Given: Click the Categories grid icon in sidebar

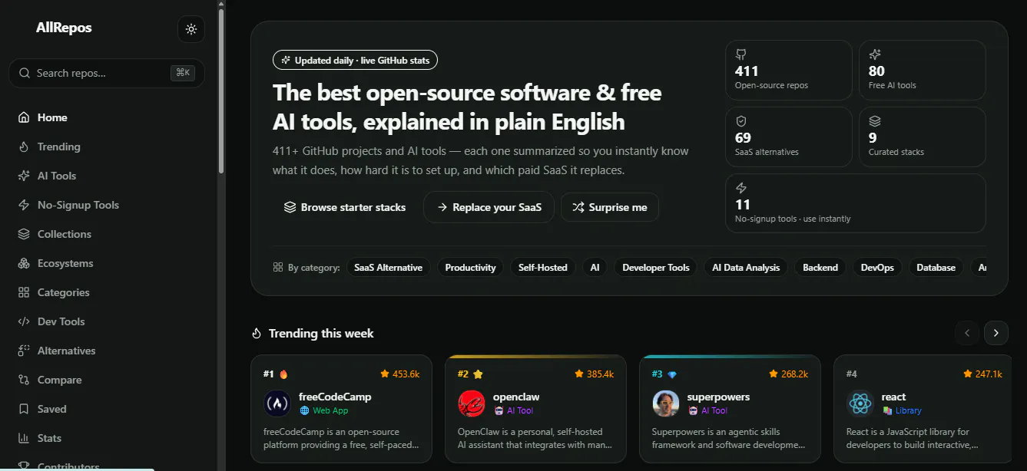Looking at the screenshot, I should (23, 292).
